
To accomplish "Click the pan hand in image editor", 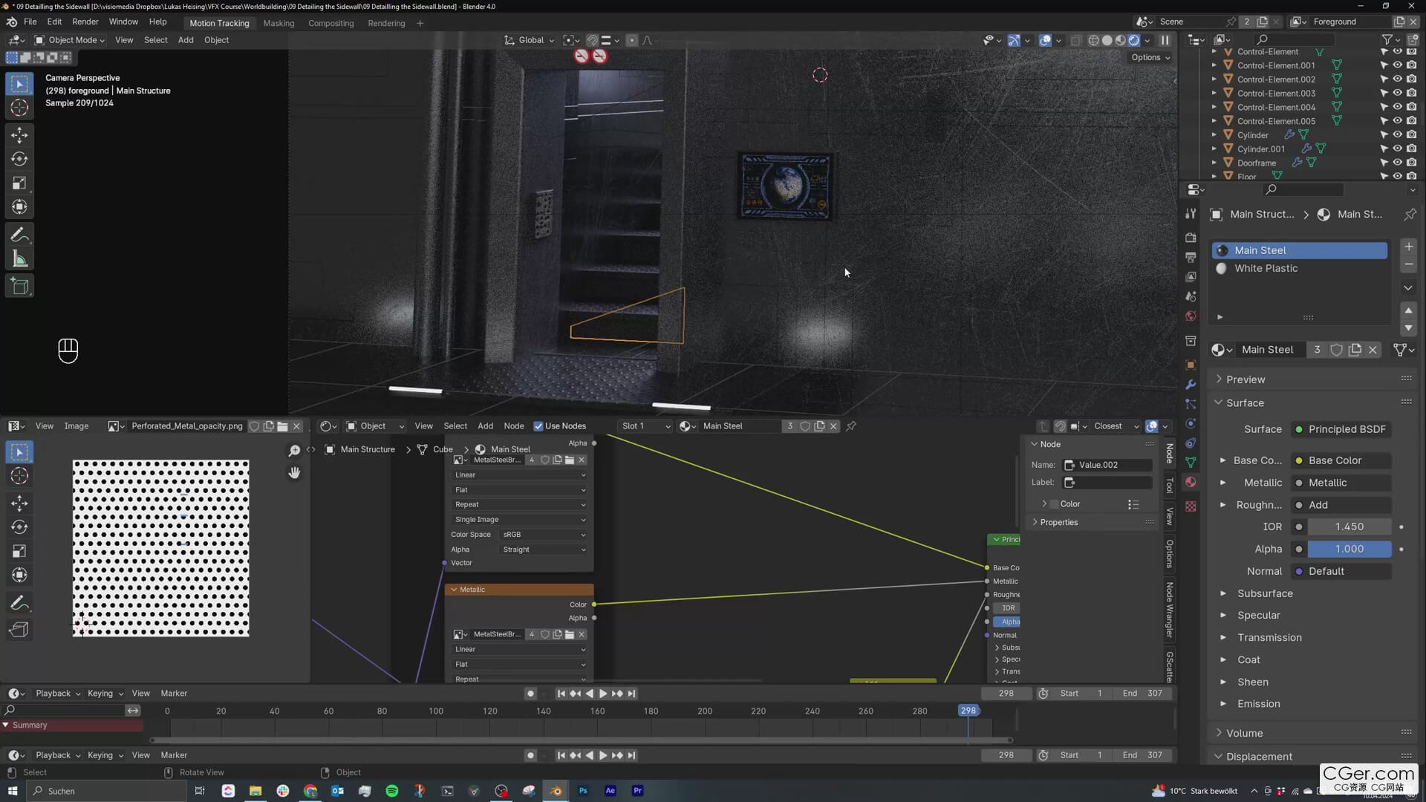I will pyautogui.click(x=294, y=473).
